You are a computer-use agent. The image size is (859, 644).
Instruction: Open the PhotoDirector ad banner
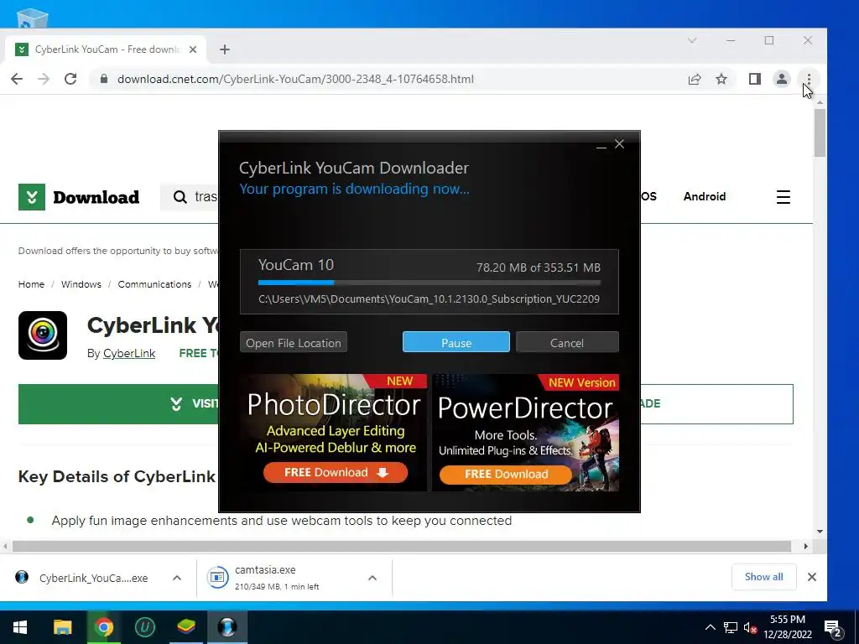334,433
